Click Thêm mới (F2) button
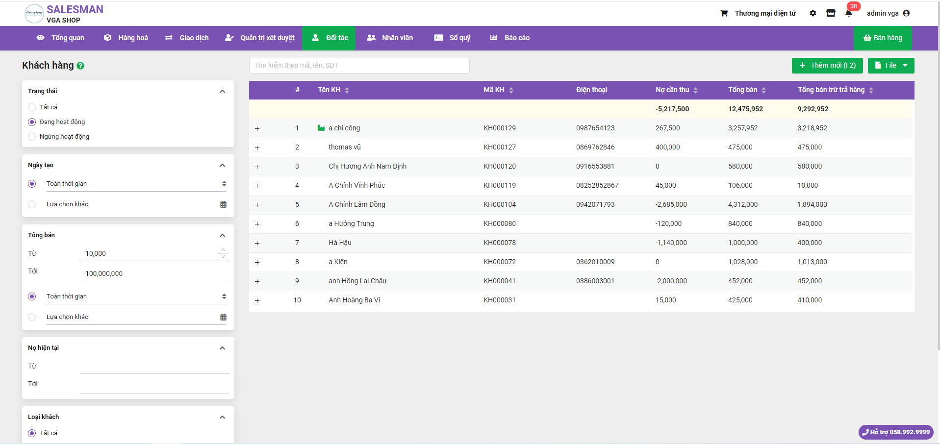This screenshot has width=940, height=444. pos(827,65)
